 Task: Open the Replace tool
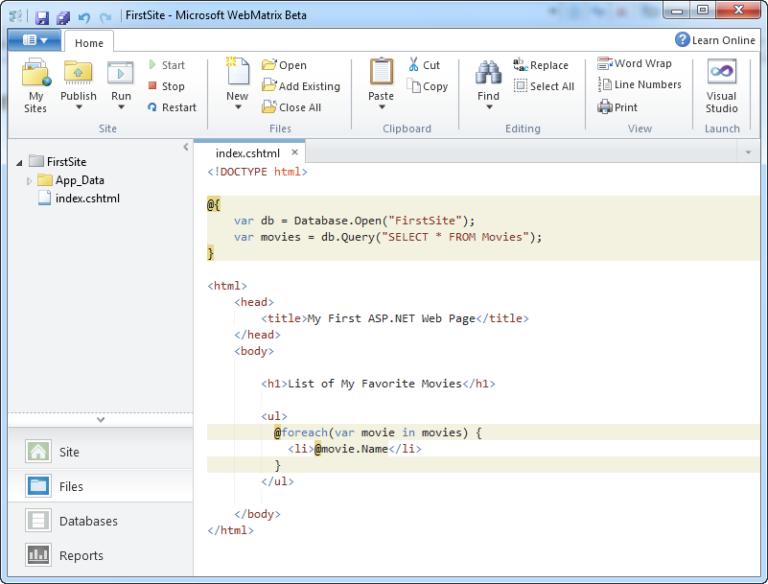click(541, 65)
